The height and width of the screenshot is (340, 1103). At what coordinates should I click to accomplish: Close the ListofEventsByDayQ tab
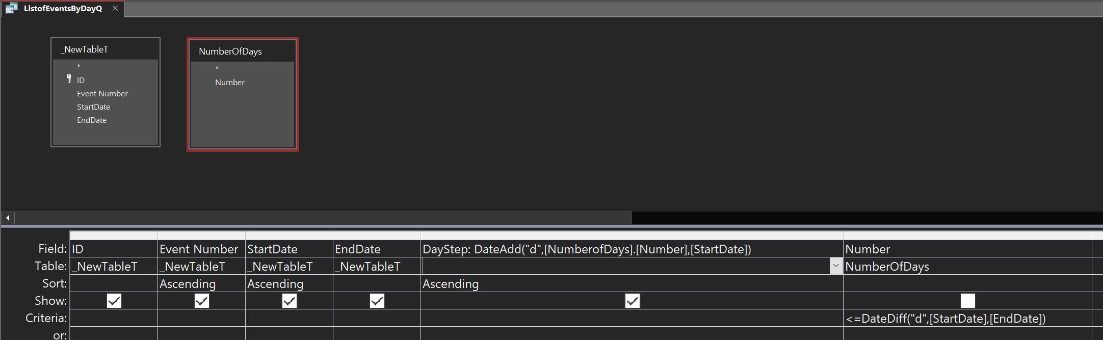coord(115,9)
